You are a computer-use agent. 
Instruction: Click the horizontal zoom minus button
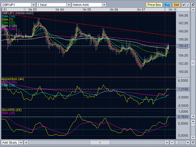coord(172,143)
